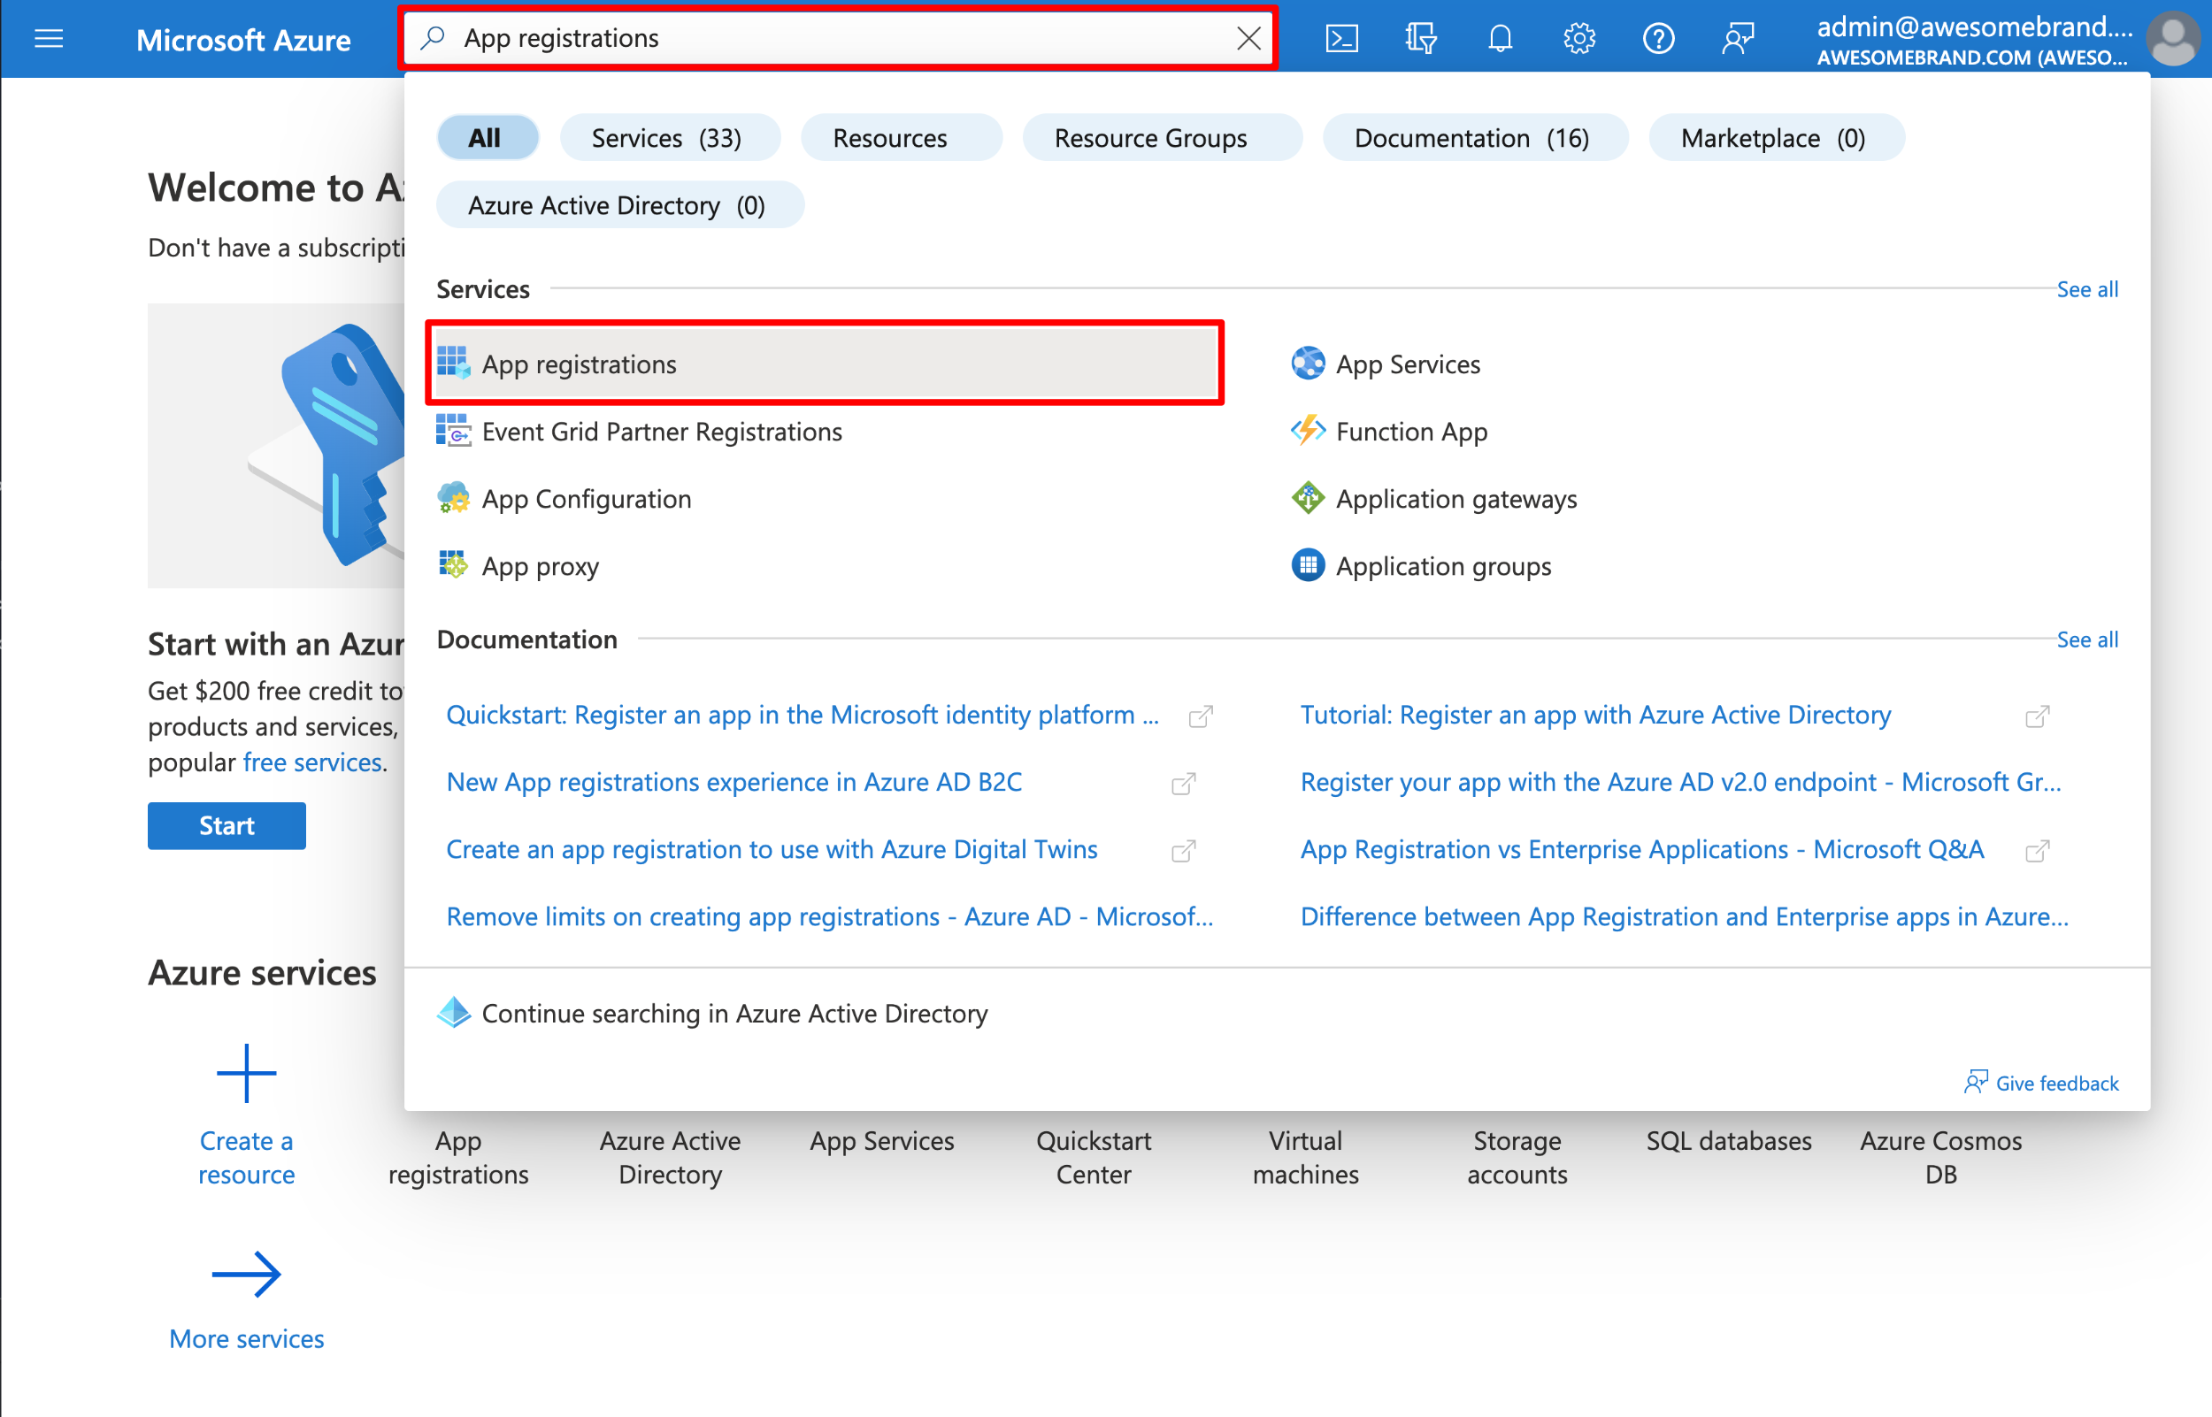This screenshot has height=1417, width=2212.
Task: Open Quickstart: Register an app doc
Action: coord(803,714)
